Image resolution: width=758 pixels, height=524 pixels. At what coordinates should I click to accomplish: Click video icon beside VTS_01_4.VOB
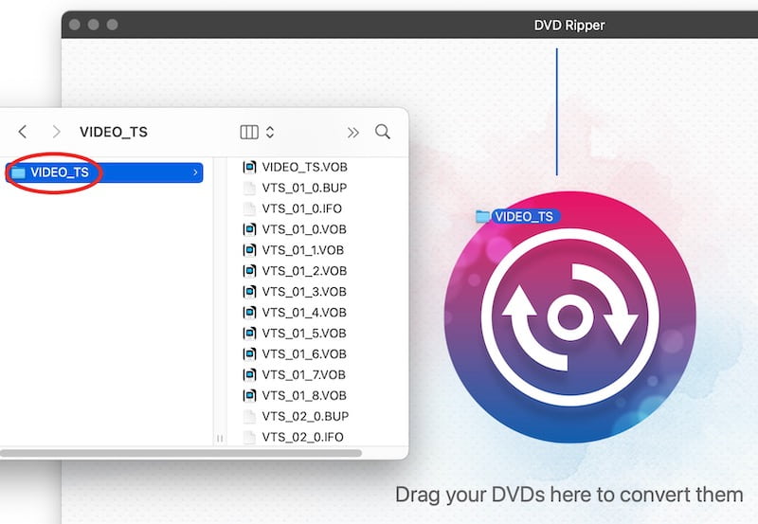[249, 313]
